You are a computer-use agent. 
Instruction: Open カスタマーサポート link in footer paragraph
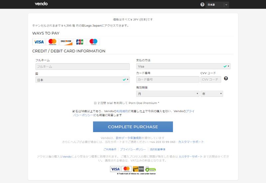pos(191,156)
